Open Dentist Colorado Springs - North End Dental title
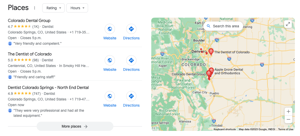Screen dimensions: 300x136 coord(48,87)
